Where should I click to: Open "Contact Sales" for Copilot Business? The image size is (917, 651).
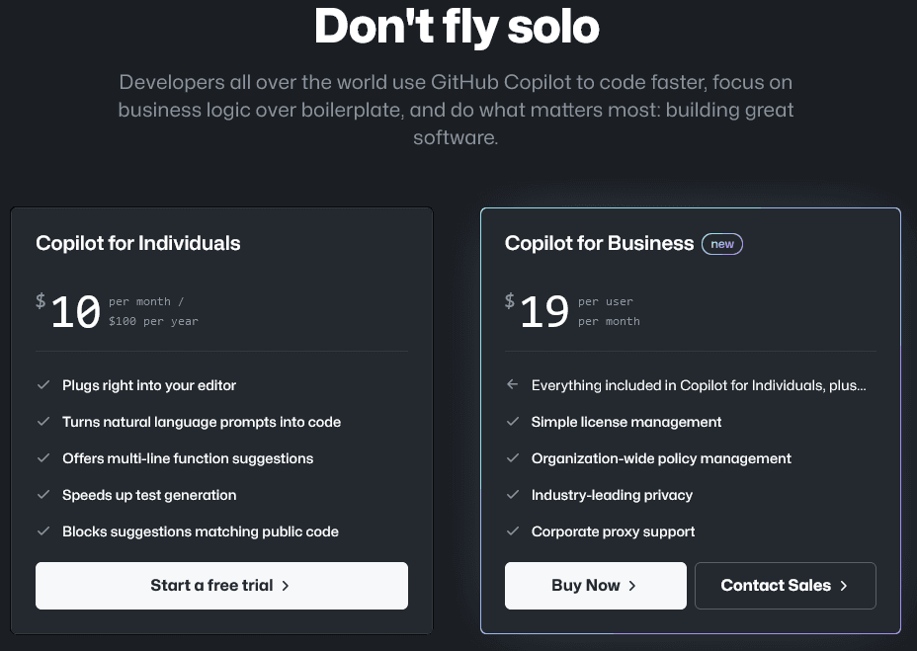(x=785, y=585)
